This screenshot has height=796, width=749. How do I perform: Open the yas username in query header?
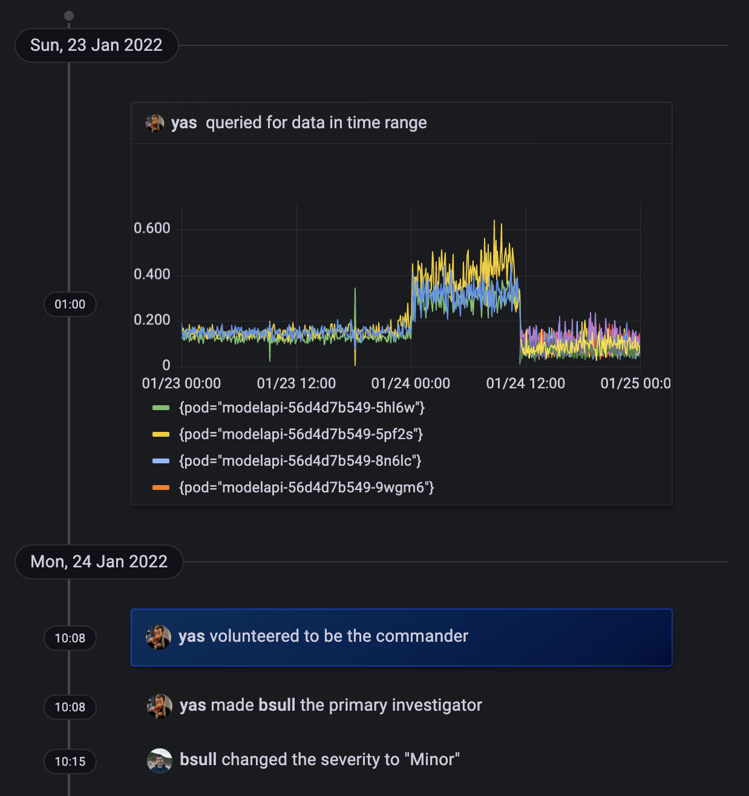coord(184,123)
